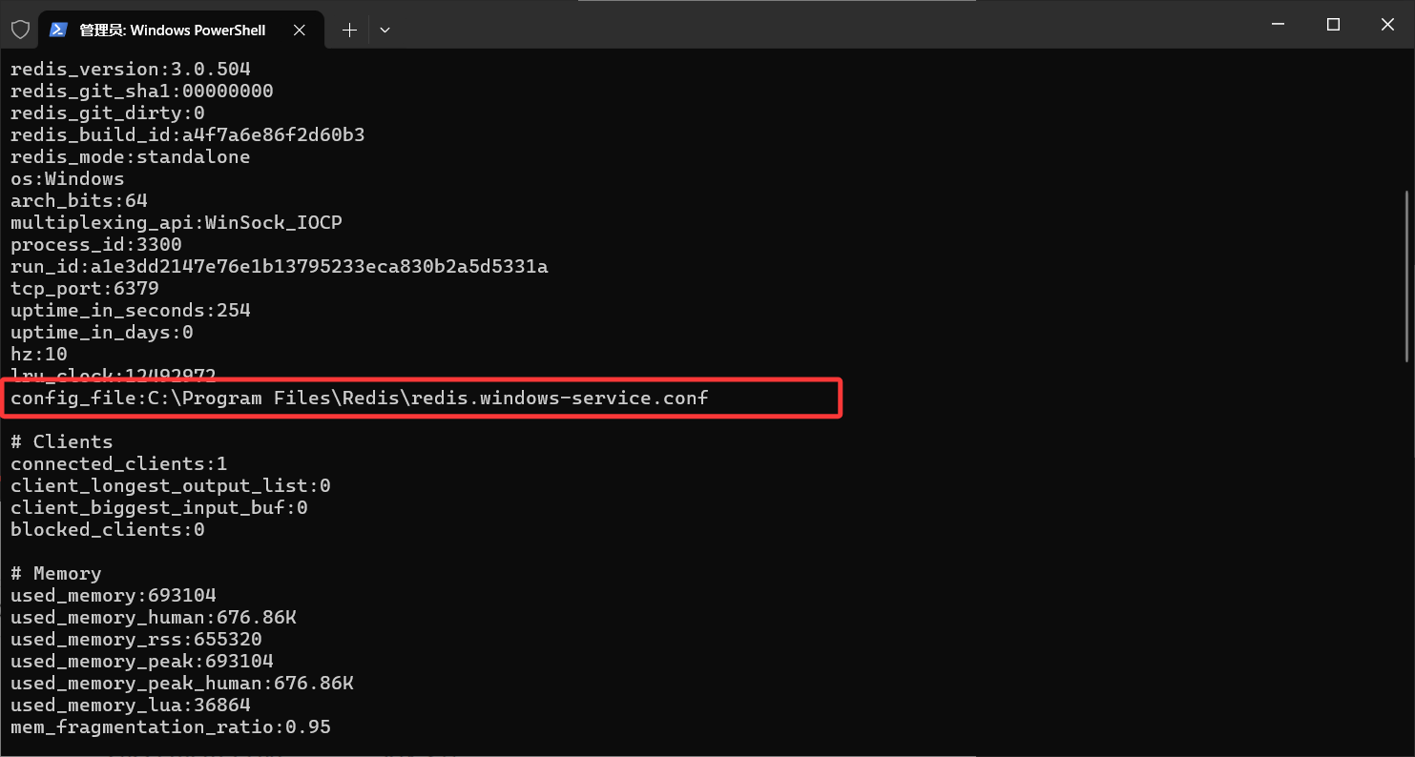Click the # Clients section header
This screenshot has height=757, width=1415.
[61, 441]
